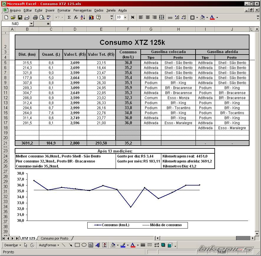
Task: Click the vertical scrollbar down arrow
Action: 257,234
